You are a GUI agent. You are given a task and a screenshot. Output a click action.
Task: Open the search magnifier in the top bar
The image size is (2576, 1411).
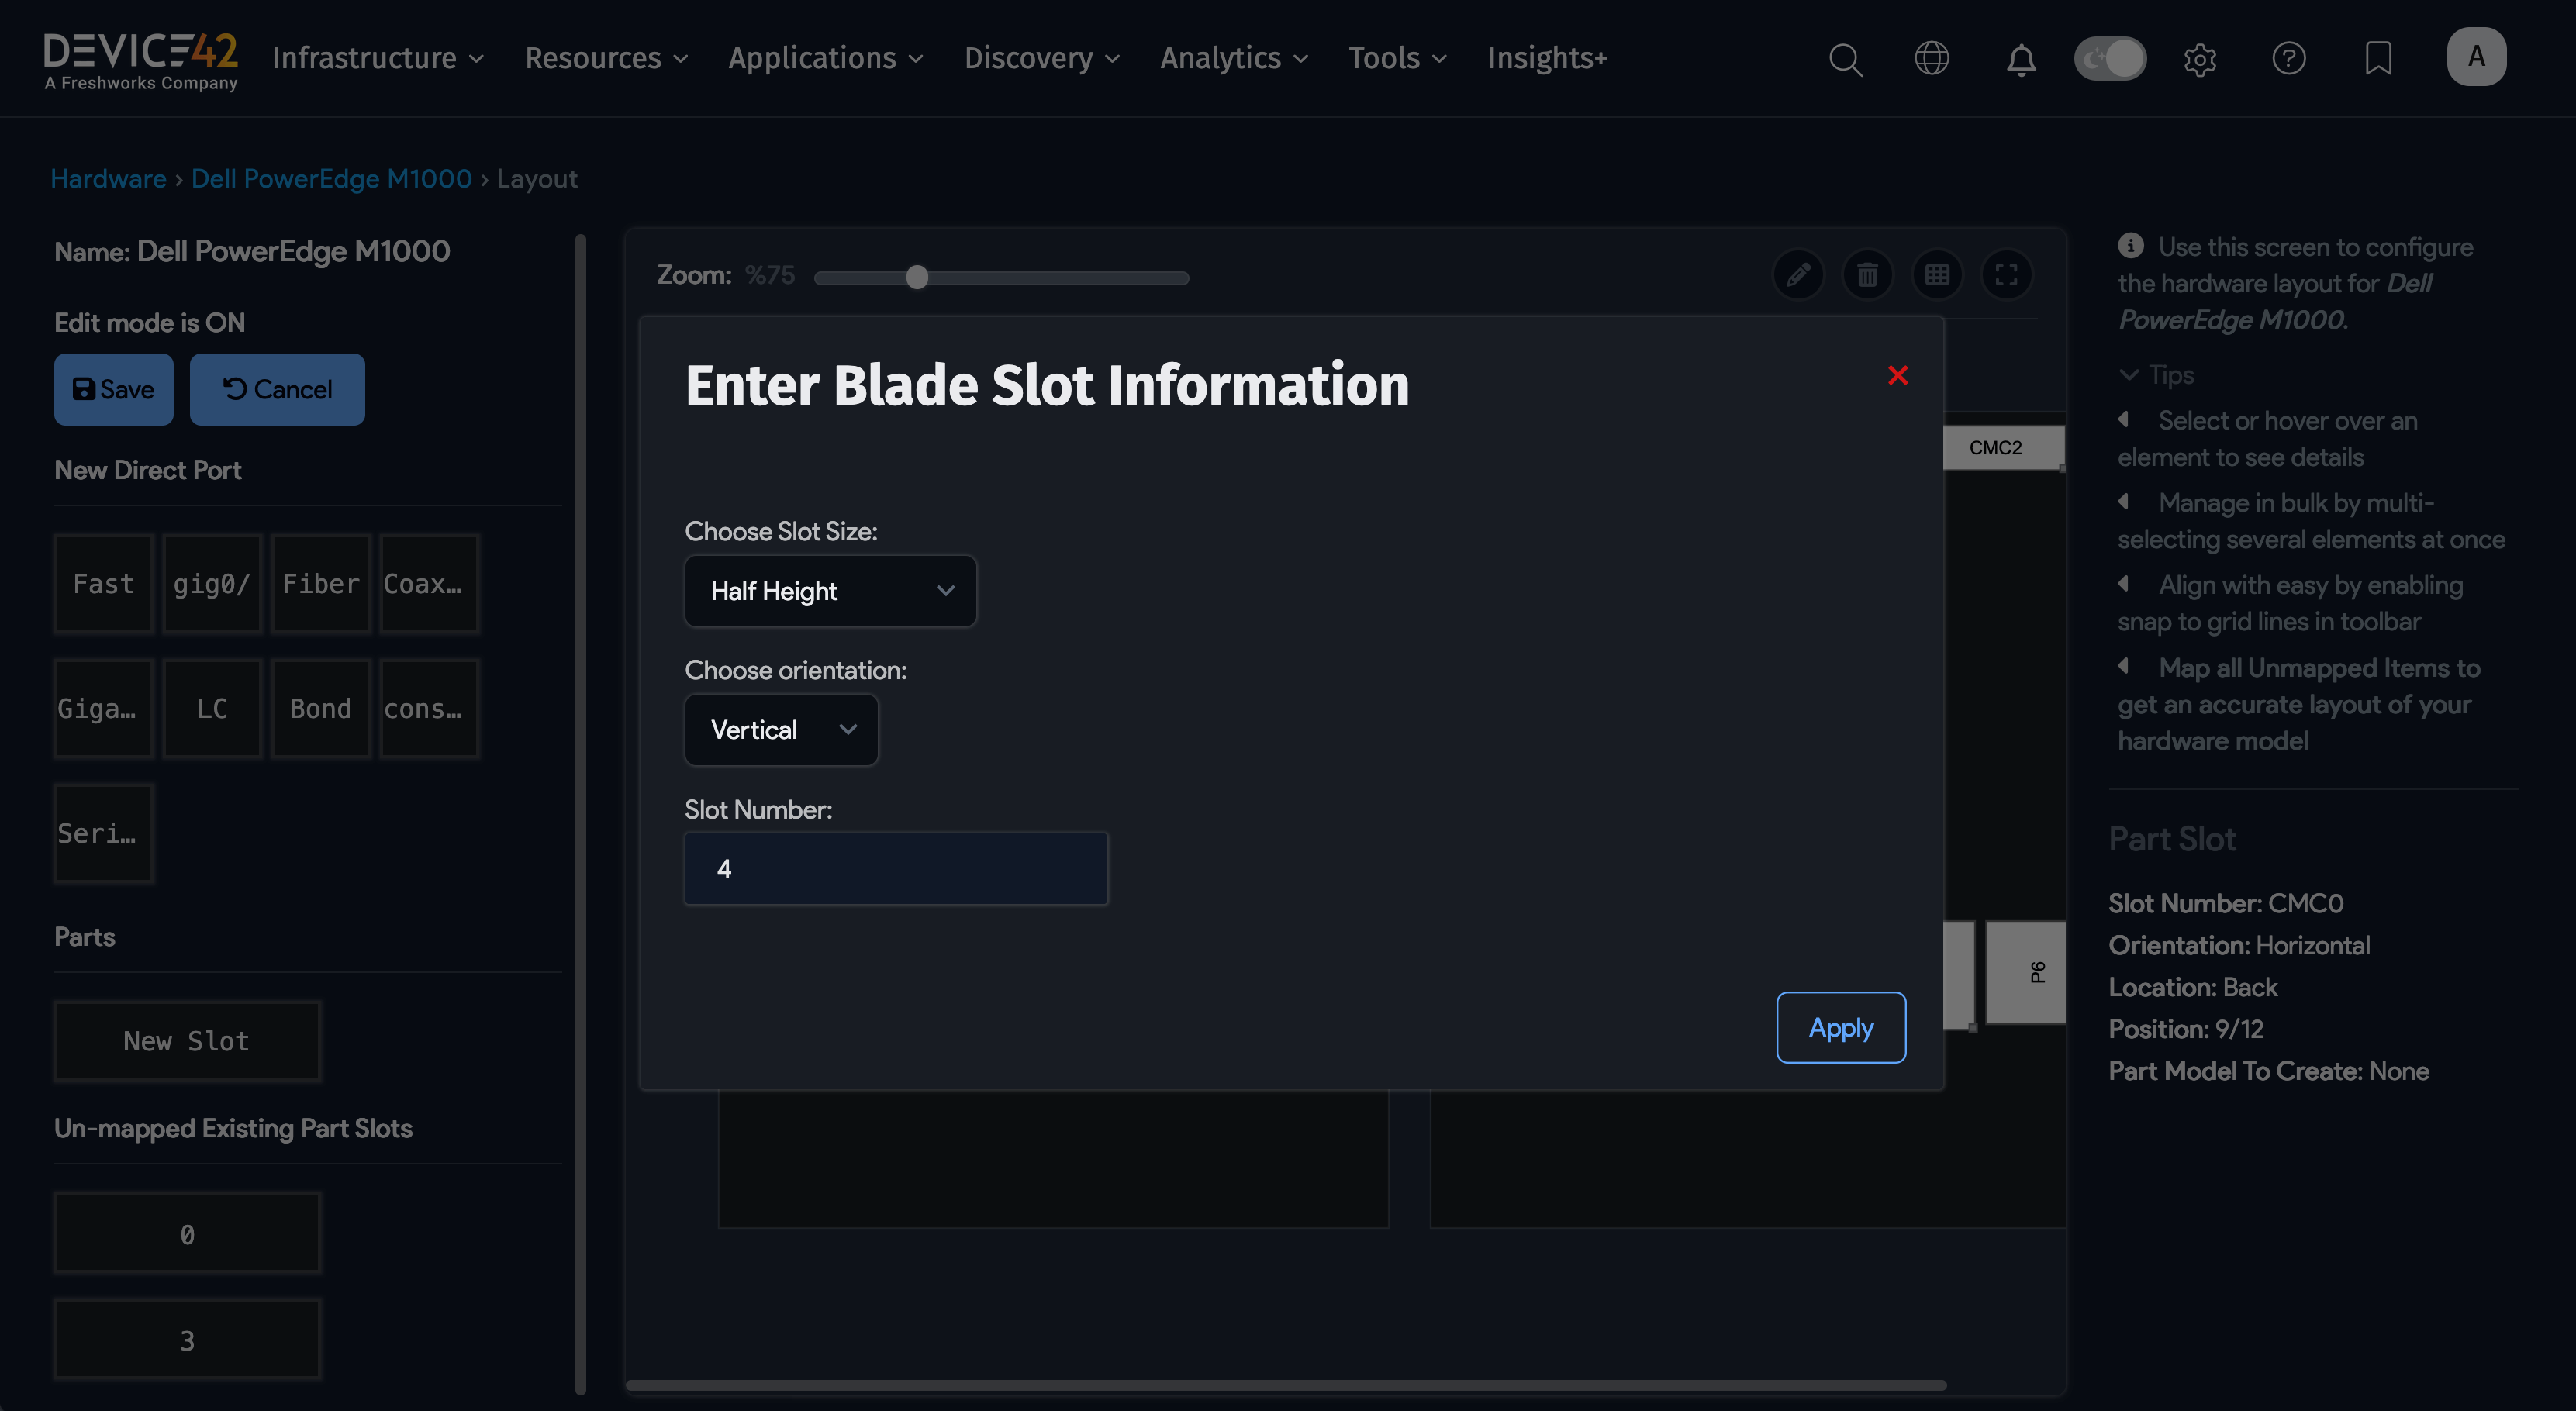1845,59
